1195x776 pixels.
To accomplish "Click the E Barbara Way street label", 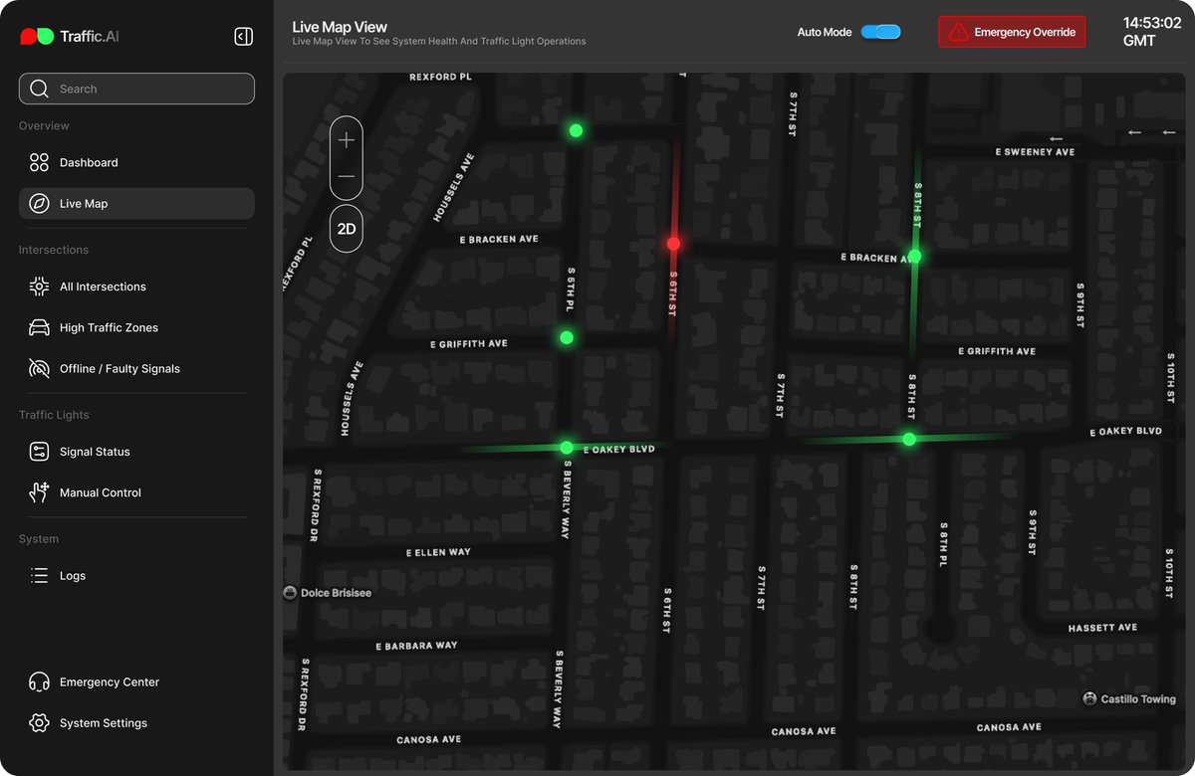I will pyautogui.click(x=416, y=646).
